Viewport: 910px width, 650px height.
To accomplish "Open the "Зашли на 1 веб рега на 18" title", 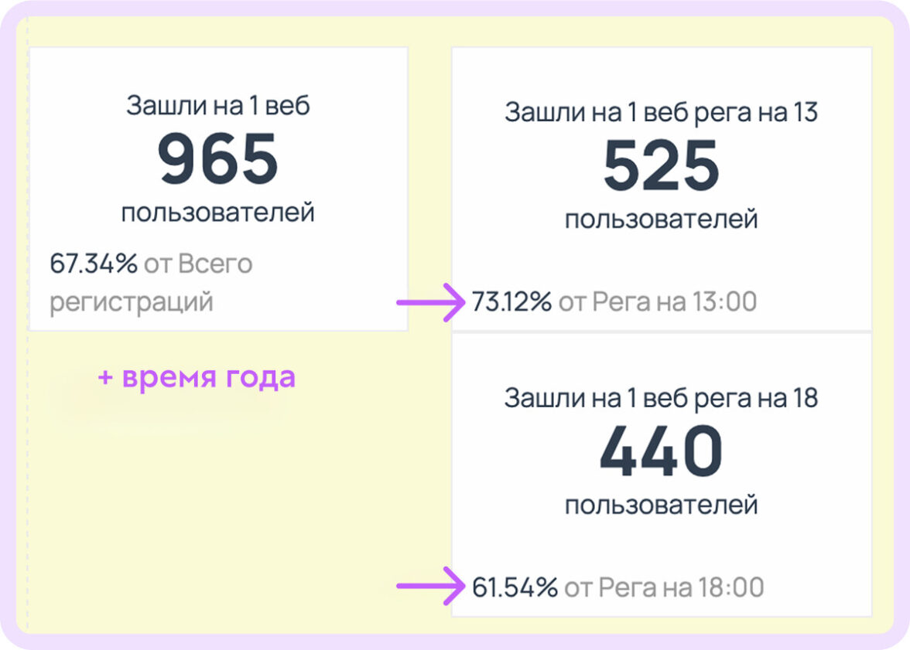I will (x=661, y=398).
